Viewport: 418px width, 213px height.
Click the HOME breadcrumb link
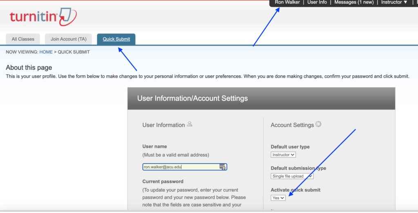[46, 52]
